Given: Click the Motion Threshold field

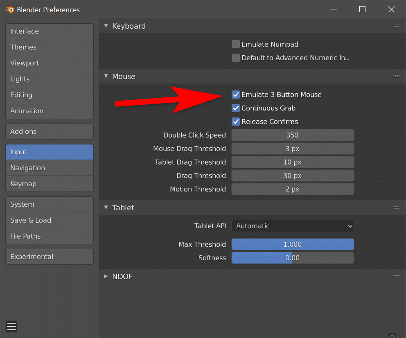Looking at the screenshot, I should click(293, 189).
